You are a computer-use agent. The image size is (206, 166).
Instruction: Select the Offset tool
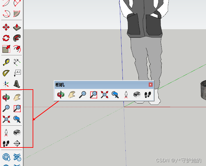pos(17,49)
